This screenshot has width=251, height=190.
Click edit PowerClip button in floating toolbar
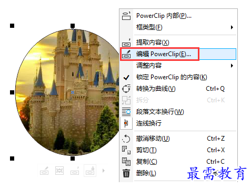pos(44,171)
